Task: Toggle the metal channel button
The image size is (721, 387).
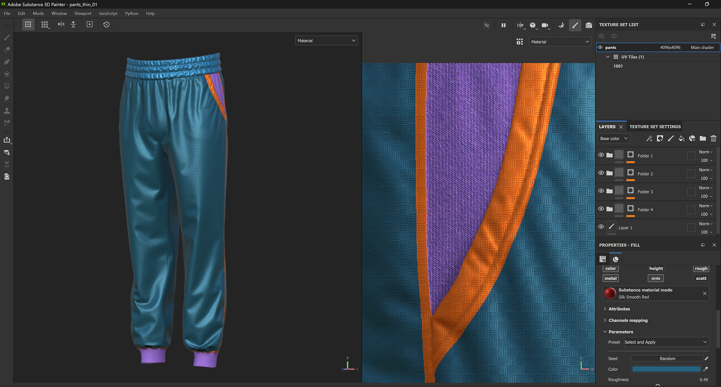Action: coord(611,278)
